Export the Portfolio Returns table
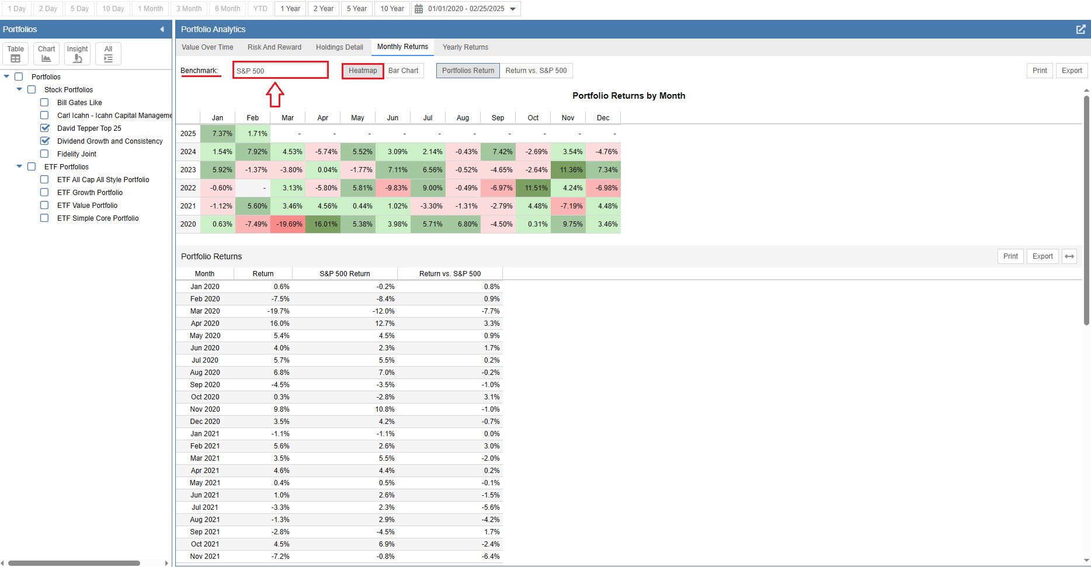 click(x=1043, y=256)
